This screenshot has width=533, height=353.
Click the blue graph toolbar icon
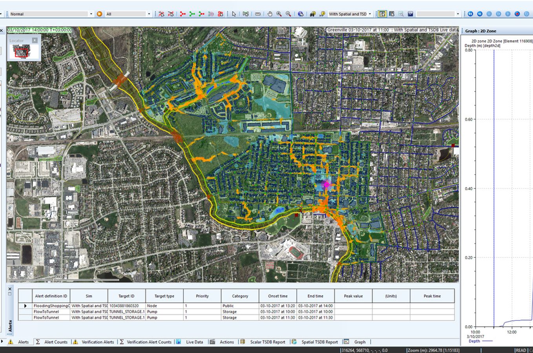411,14
